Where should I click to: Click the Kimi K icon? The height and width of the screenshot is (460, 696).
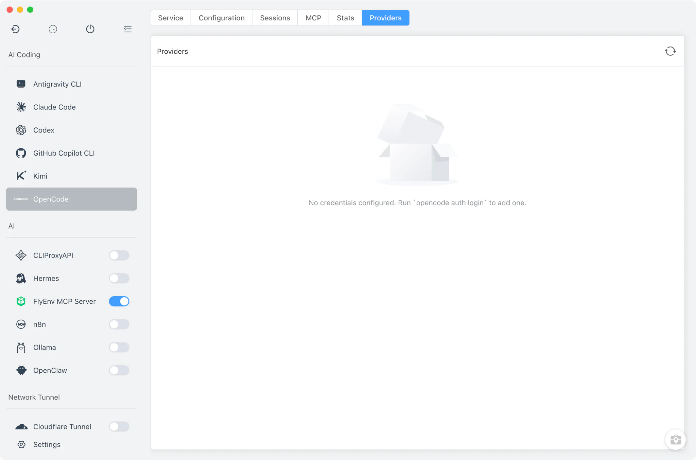[x=21, y=176]
